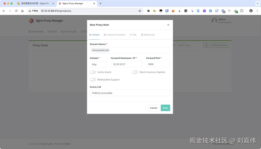This screenshot has height=149, width=261.
Task: Save the new proxy host
Action: click(165, 108)
